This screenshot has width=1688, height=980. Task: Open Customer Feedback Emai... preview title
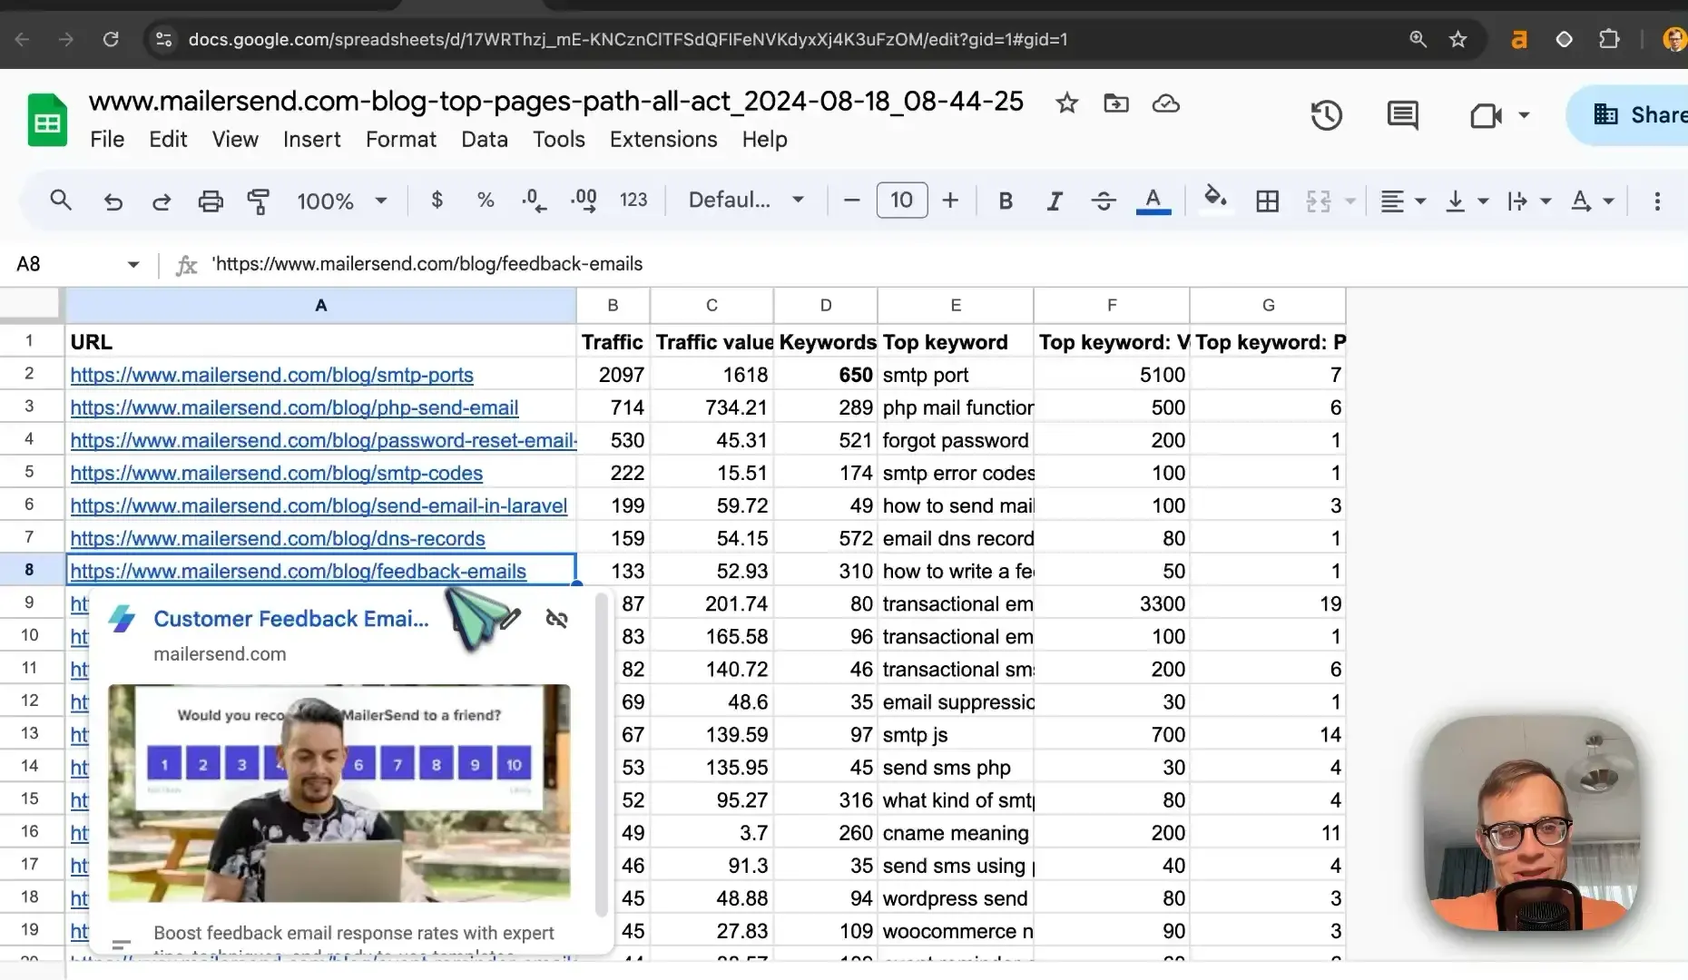[x=291, y=619]
